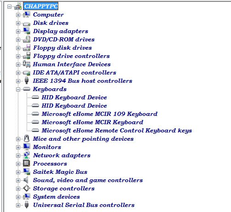Expand the Universal Serial Bus controllers node
Image resolution: width=231 pixels, height=212 pixels.
18,205
